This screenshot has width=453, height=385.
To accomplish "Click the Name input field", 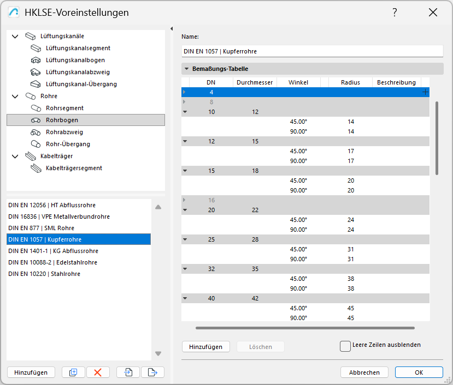I will coord(312,51).
